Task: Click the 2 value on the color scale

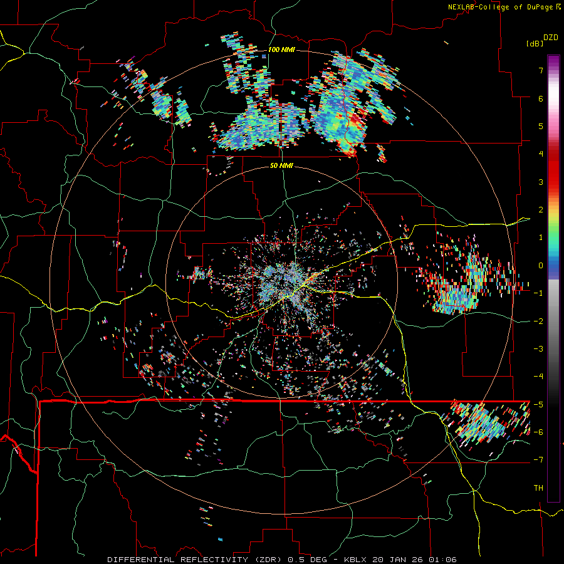Action: tap(541, 210)
